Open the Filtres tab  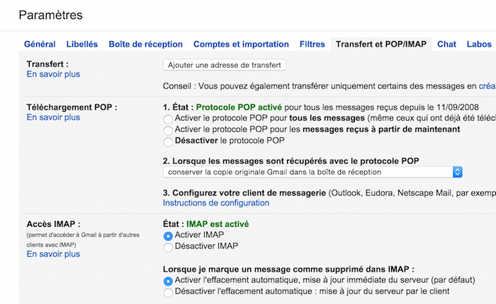point(312,44)
